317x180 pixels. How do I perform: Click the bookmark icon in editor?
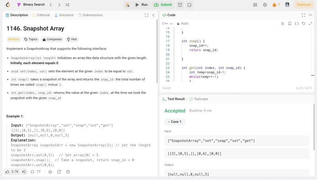(x=290, y=24)
